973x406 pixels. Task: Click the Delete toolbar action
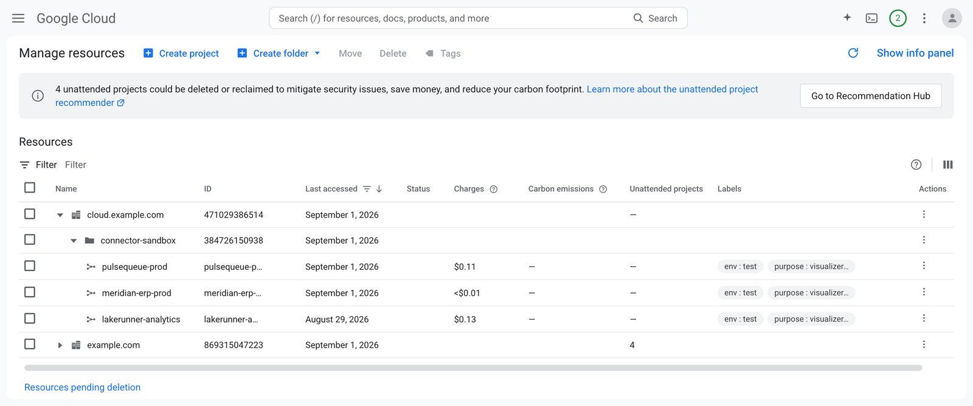(x=393, y=53)
